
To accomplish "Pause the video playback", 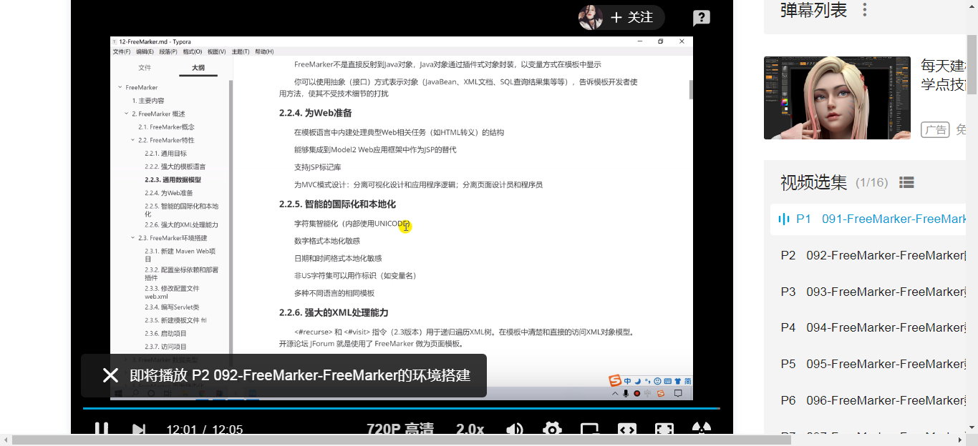I will pyautogui.click(x=102, y=429).
